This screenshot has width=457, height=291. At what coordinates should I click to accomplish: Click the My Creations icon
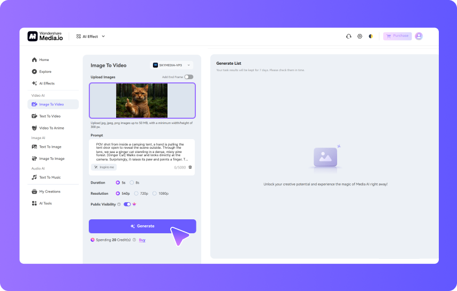point(34,192)
